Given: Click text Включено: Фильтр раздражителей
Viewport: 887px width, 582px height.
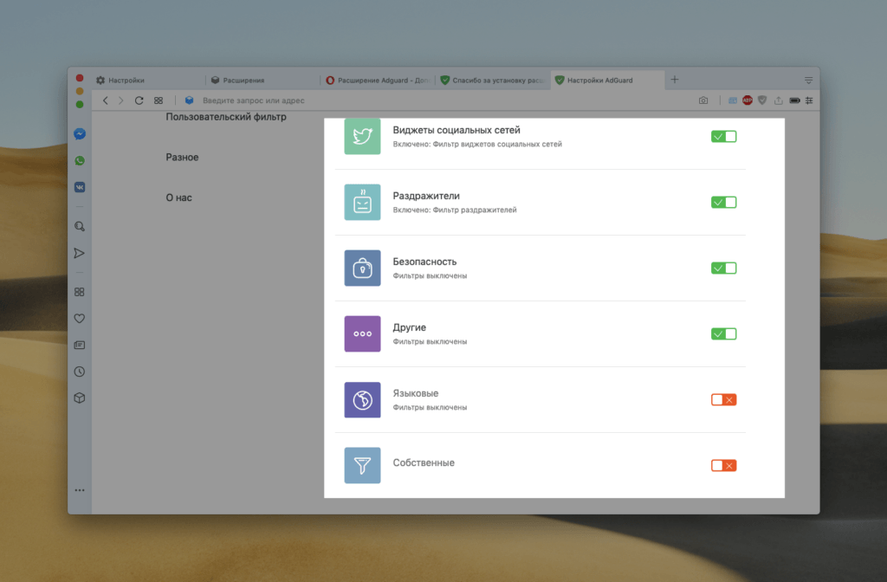Looking at the screenshot, I should coord(455,210).
